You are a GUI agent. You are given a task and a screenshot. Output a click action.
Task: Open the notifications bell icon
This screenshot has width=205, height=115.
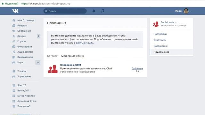[94, 11]
